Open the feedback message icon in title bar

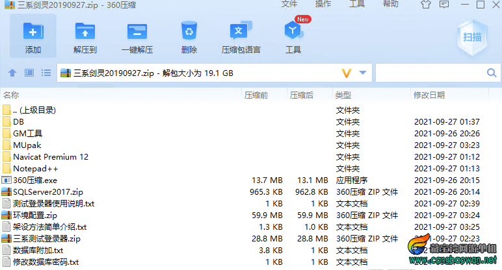click(x=444, y=5)
